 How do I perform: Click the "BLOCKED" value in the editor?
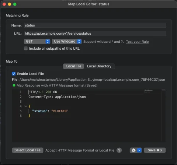click(60, 111)
